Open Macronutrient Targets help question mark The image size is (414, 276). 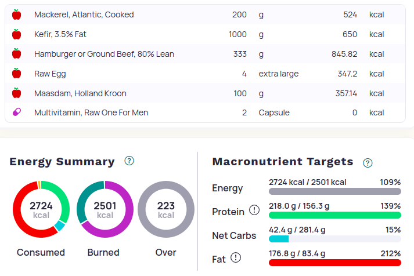click(368, 163)
